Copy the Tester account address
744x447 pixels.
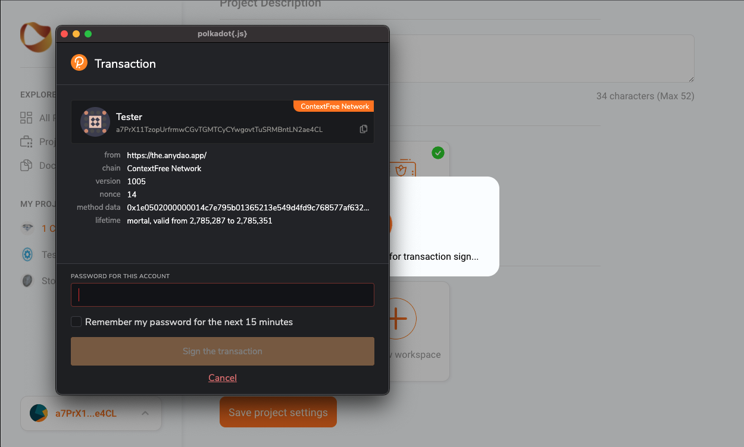tap(364, 129)
